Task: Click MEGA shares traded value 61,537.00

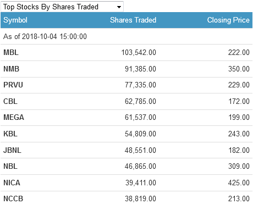Action: pos(140,118)
